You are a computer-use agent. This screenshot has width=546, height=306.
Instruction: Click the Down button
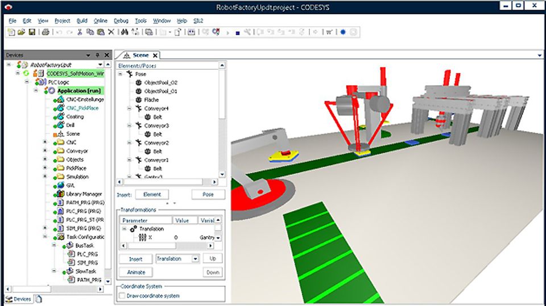point(213,273)
